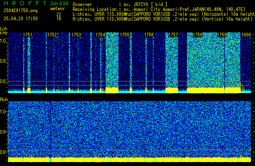Click the meteor count value 16
The height and width of the screenshot is (166, 255).
pyautogui.click(x=59, y=19)
